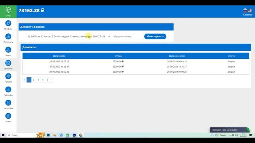Select pagination page 1
The image size is (255, 143).
tap(29, 79)
